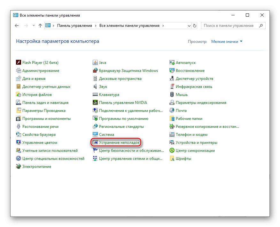Go back with the Back arrow
Screen dimensions: 280x227
17,26
